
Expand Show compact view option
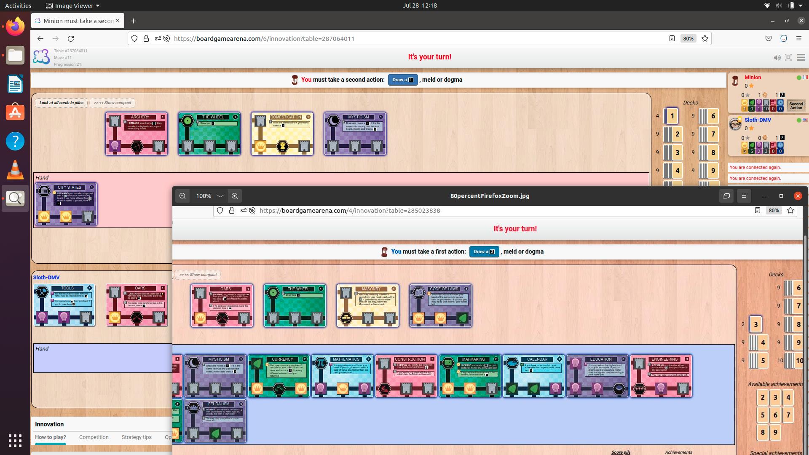point(113,103)
